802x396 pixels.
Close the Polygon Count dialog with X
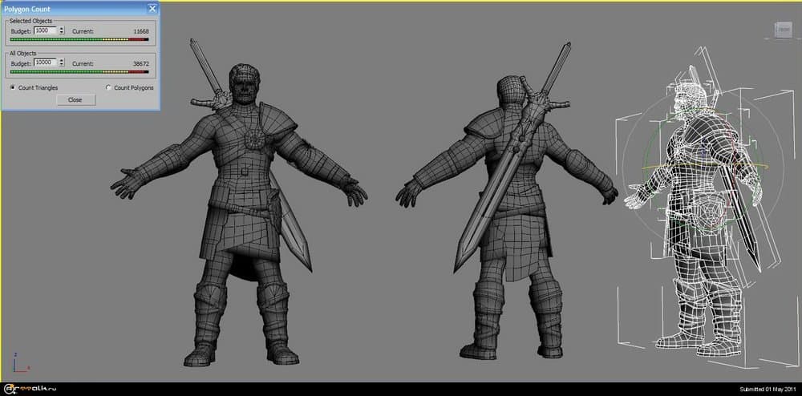[152, 9]
